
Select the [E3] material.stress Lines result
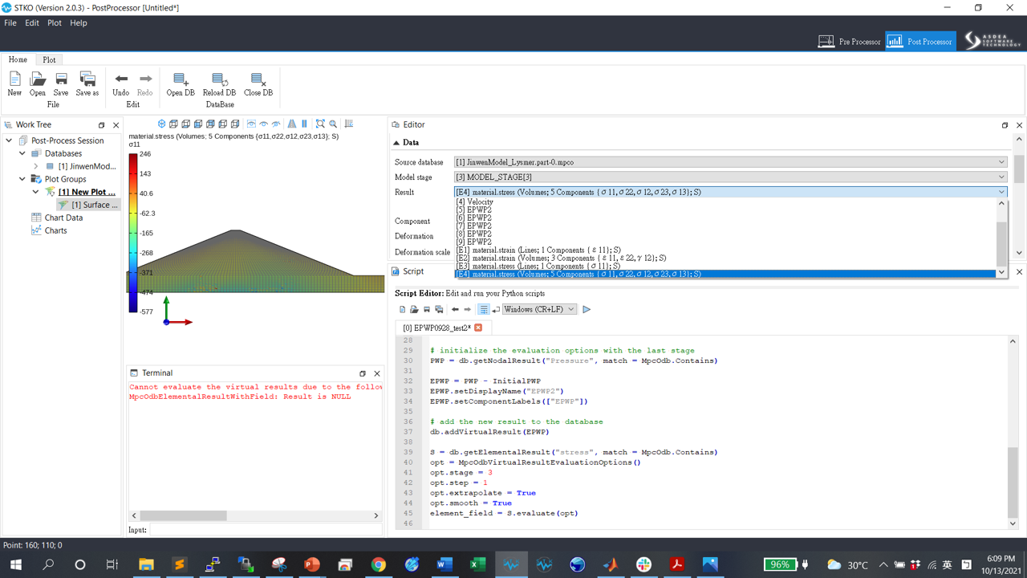tap(725, 267)
